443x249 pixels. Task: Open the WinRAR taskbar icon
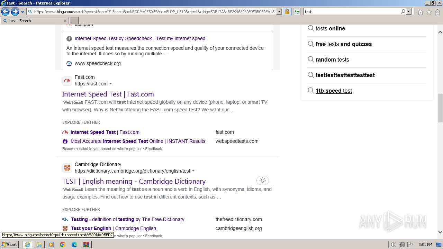tap(86, 245)
